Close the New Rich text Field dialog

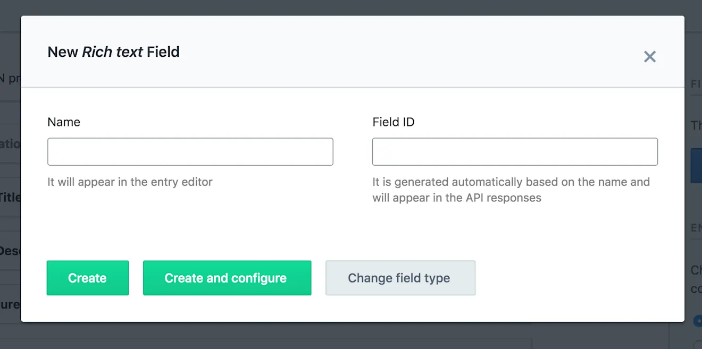click(x=649, y=57)
